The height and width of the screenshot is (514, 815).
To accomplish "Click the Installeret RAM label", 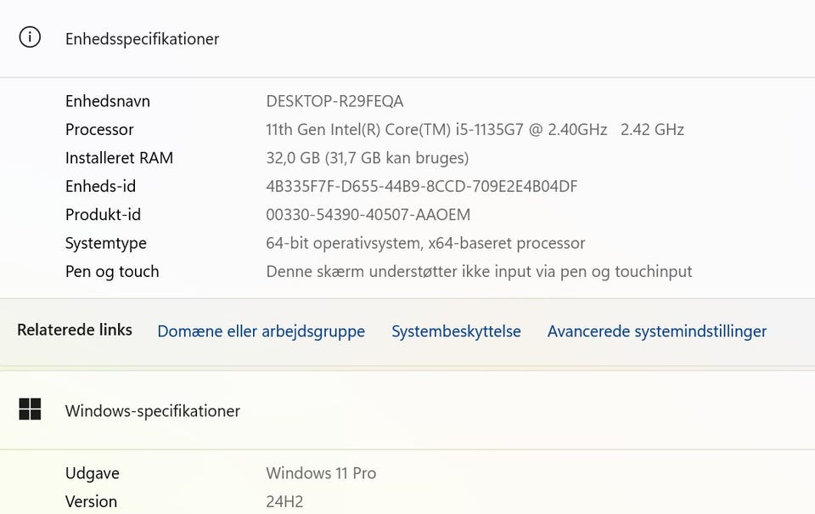I will point(119,158).
